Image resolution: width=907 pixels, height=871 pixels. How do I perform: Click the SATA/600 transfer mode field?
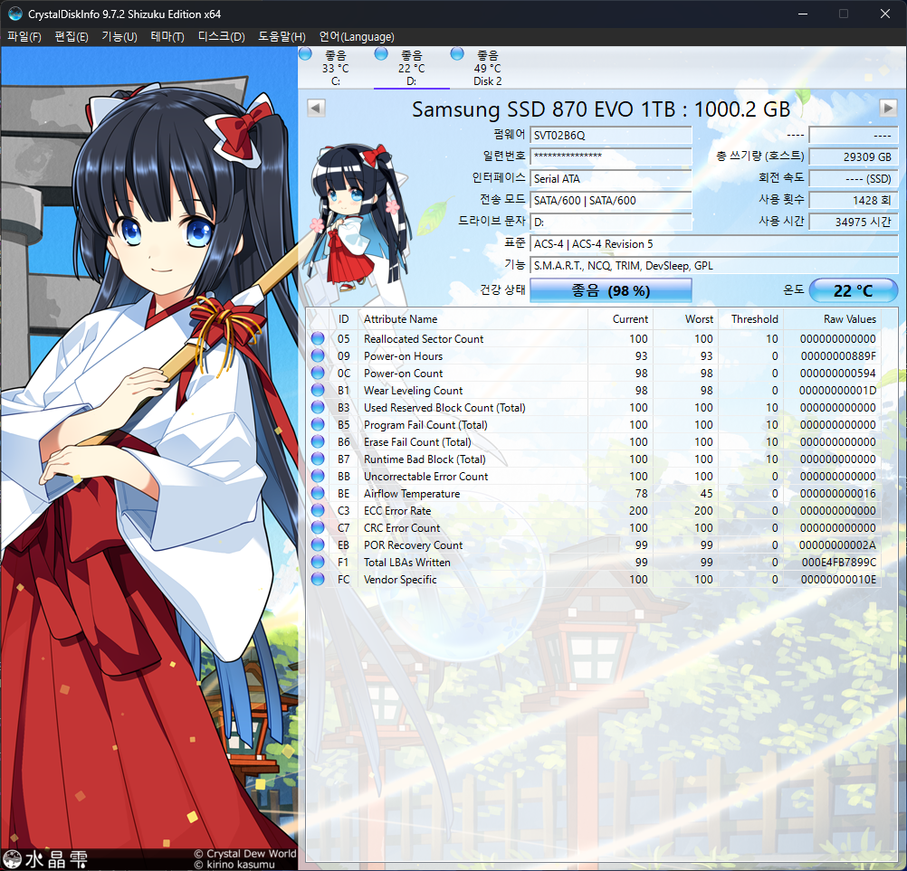pyautogui.click(x=611, y=201)
